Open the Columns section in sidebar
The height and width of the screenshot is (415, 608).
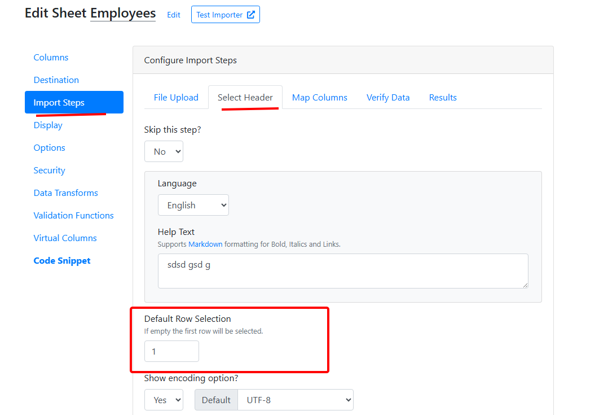[x=51, y=58]
